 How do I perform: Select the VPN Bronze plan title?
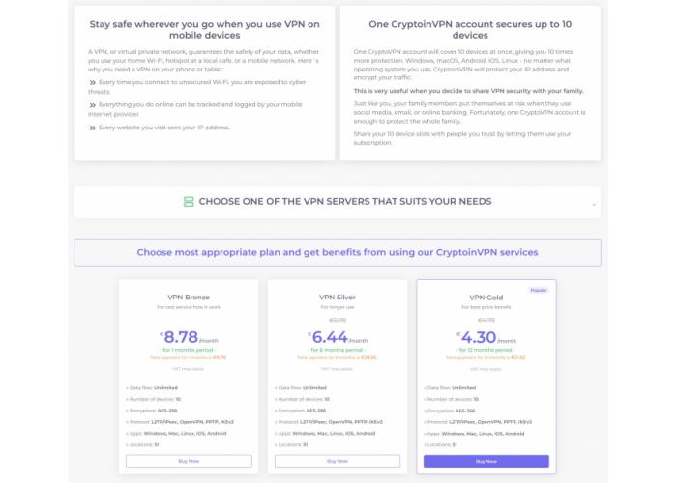(x=189, y=298)
